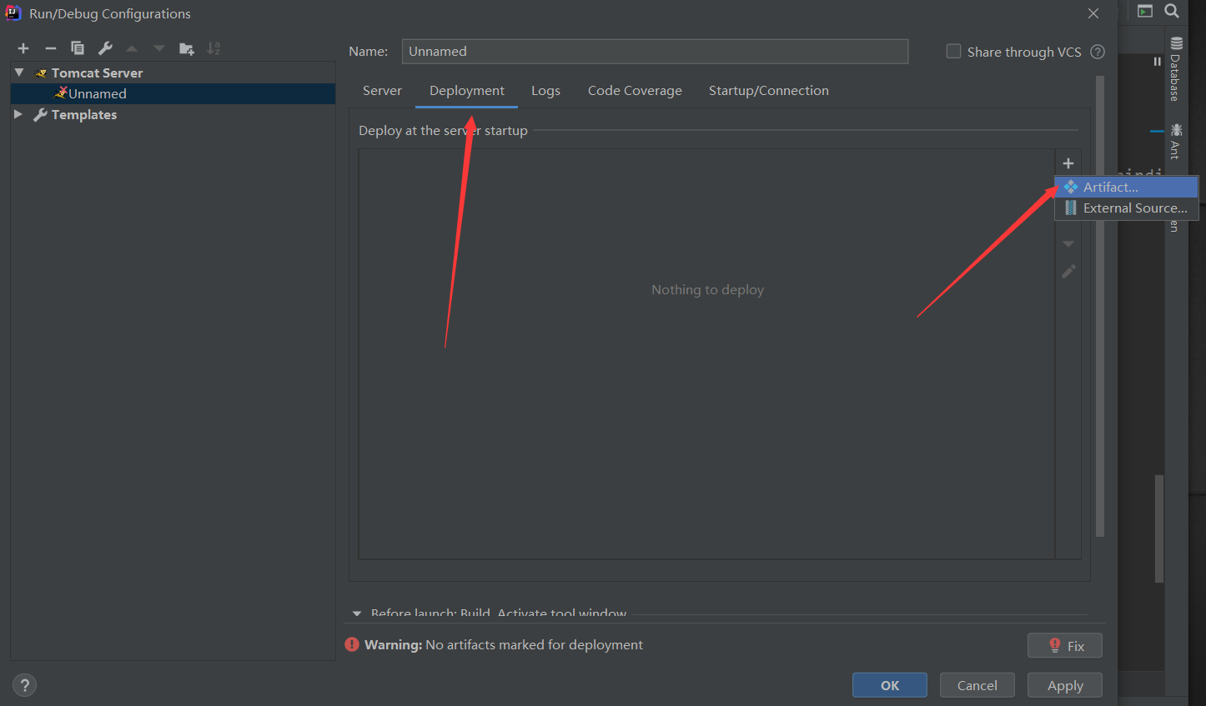The width and height of the screenshot is (1206, 706).
Task: Sort configurations alphabetically
Action: click(x=214, y=48)
